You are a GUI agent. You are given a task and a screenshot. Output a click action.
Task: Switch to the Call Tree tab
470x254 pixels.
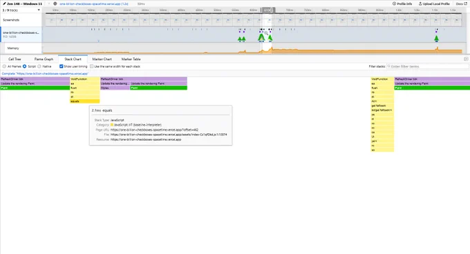(x=15, y=59)
